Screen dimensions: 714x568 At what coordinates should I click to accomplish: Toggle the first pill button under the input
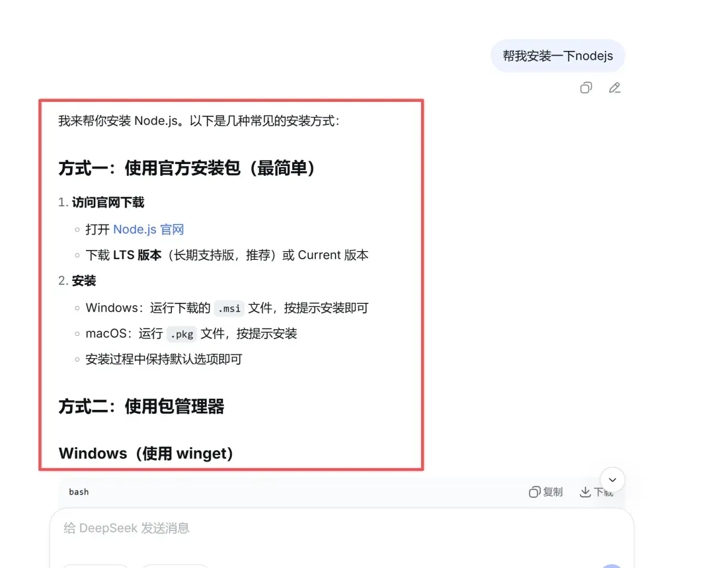tap(95, 566)
